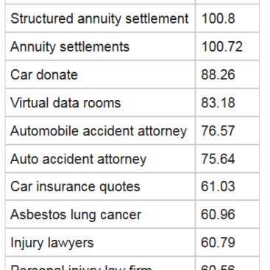
Task: Select the Personal injury law firm cell
Action: pos(100,263)
